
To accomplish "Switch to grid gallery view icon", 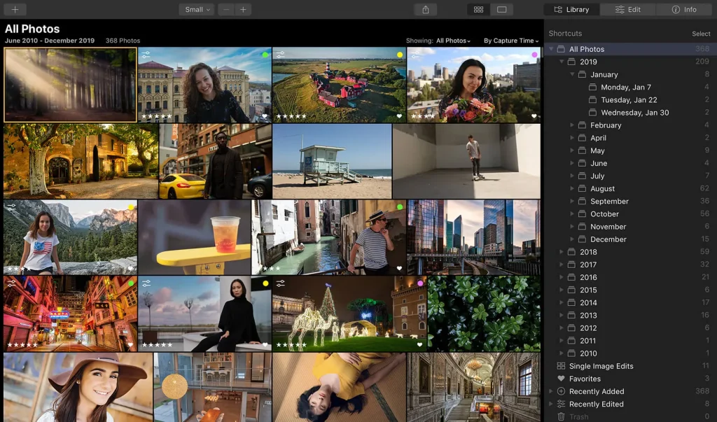I will pyautogui.click(x=479, y=10).
